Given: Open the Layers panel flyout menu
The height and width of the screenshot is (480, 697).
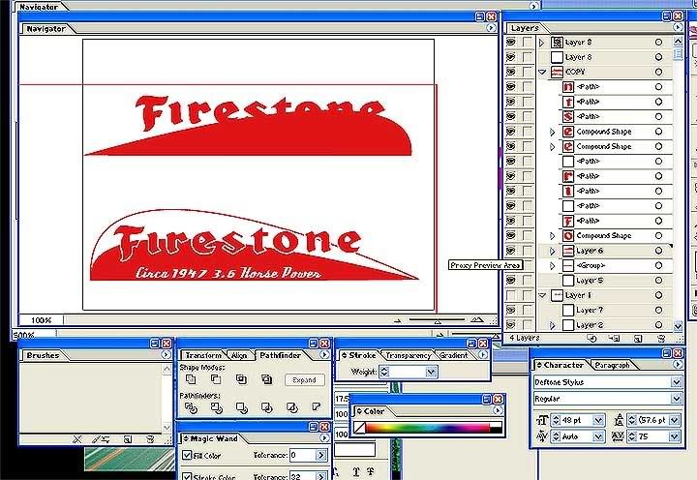Looking at the screenshot, I should tap(678, 27).
